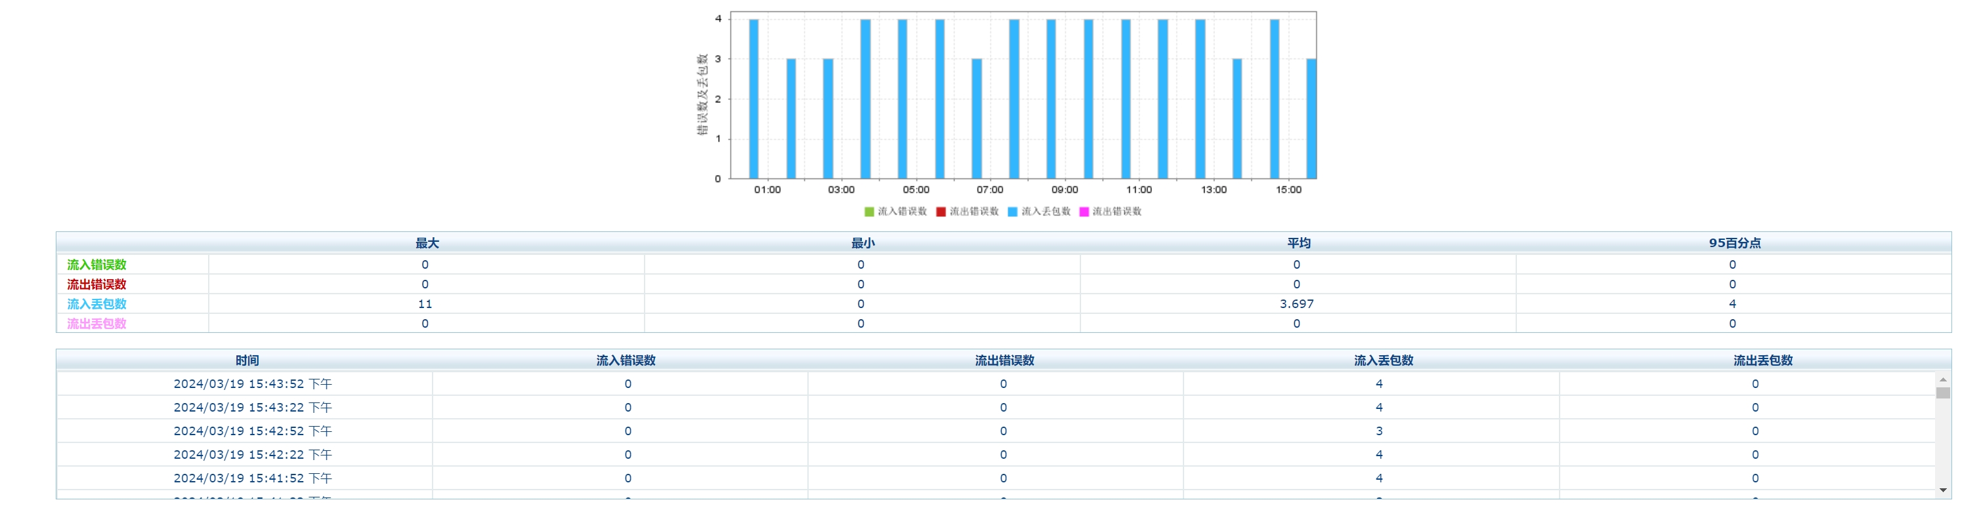Click the scrollbar thumb of the data table

(x=1942, y=393)
